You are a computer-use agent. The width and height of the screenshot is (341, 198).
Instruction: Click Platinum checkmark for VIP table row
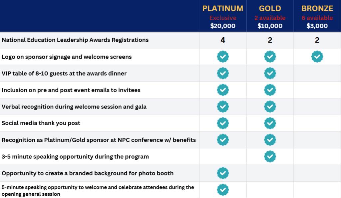coord(223,73)
